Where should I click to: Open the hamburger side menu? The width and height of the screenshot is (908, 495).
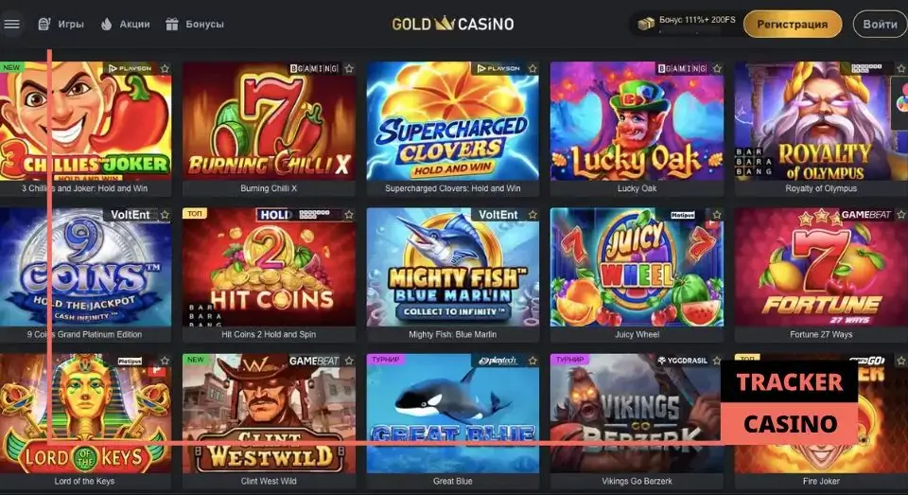(x=11, y=25)
